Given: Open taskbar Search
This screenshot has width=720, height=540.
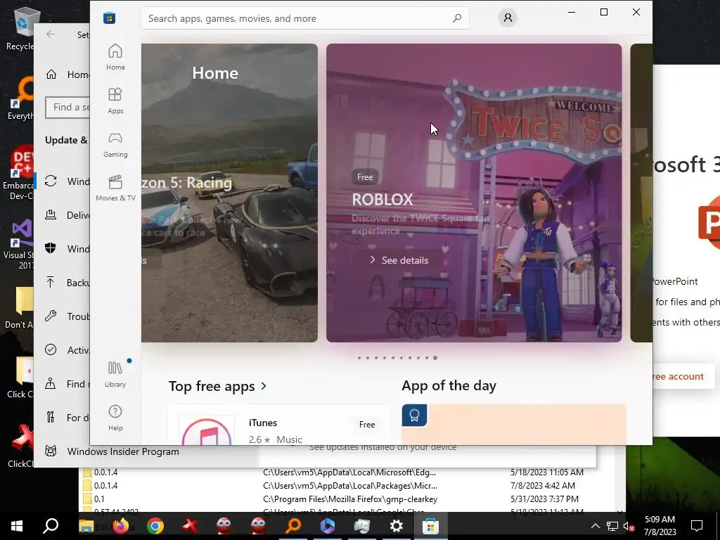Looking at the screenshot, I should [51, 526].
